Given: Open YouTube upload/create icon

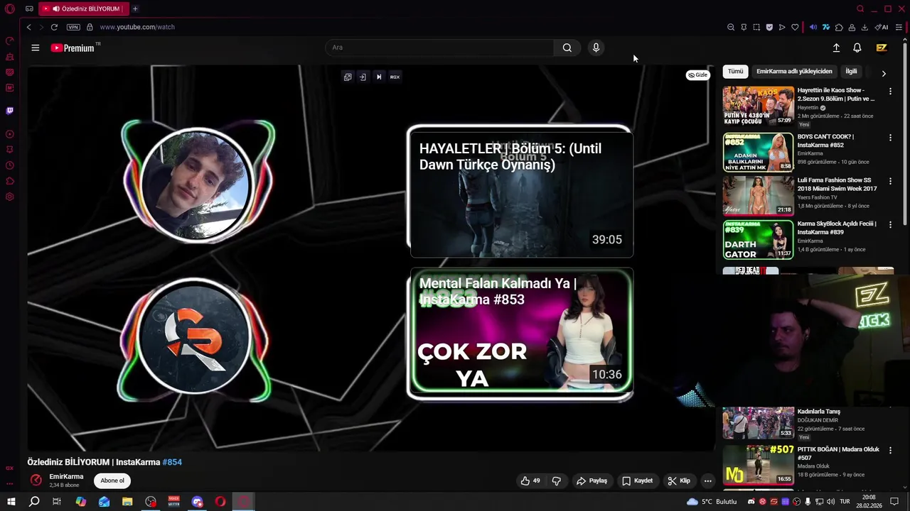Looking at the screenshot, I should 836,48.
